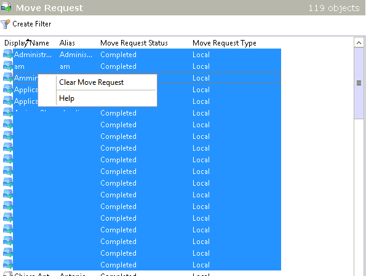
Task: Sort by Alias column header
Action: (67, 43)
